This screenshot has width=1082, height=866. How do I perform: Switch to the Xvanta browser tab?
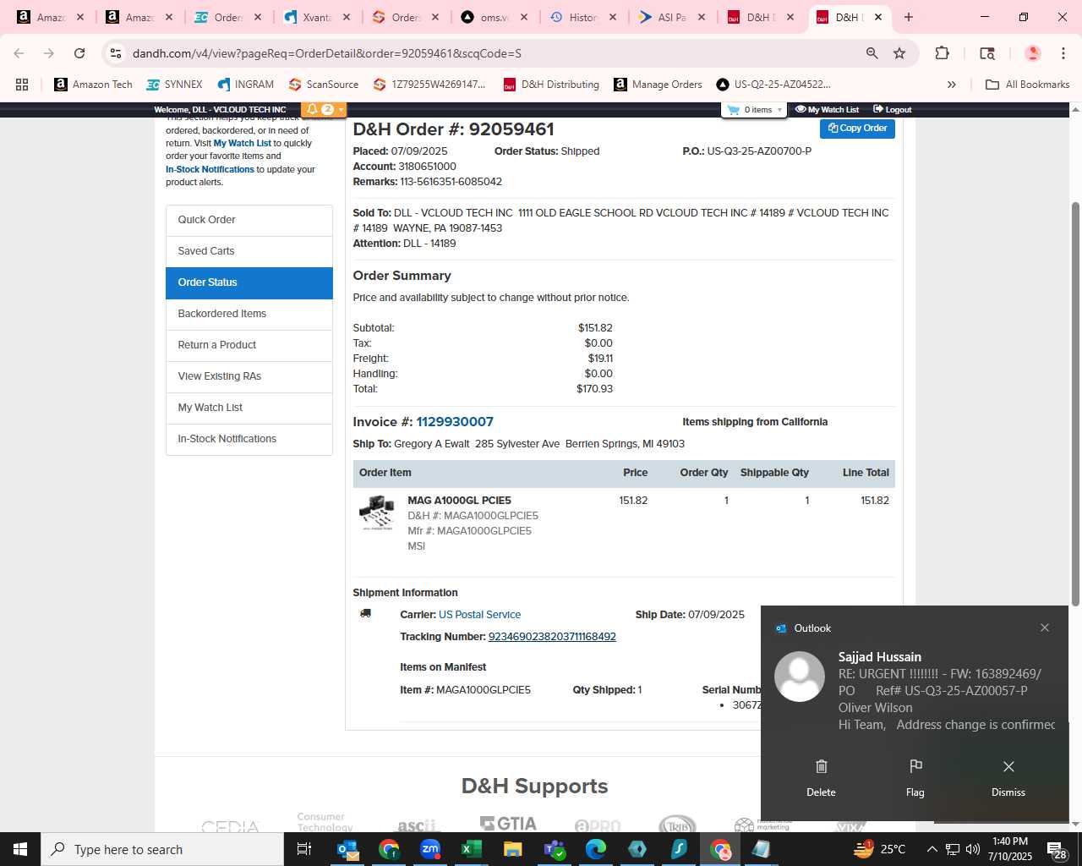pos(318,17)
